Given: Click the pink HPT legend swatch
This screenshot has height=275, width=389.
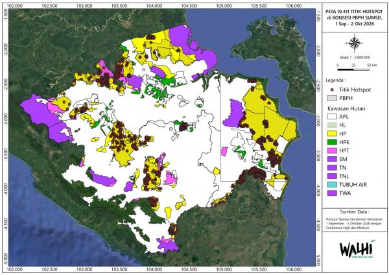Looking at the screenshot, I should point(332,150).
